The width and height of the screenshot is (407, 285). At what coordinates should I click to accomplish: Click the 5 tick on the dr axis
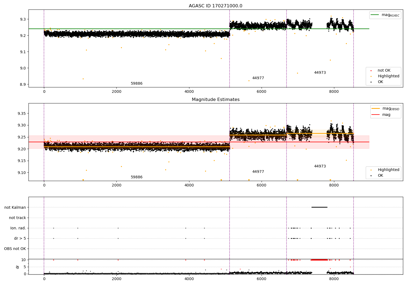[25, 267]
